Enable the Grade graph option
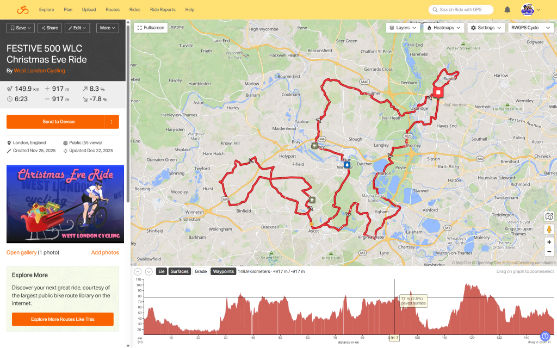Screen dimensions: 557x348 tap(201, 271)
